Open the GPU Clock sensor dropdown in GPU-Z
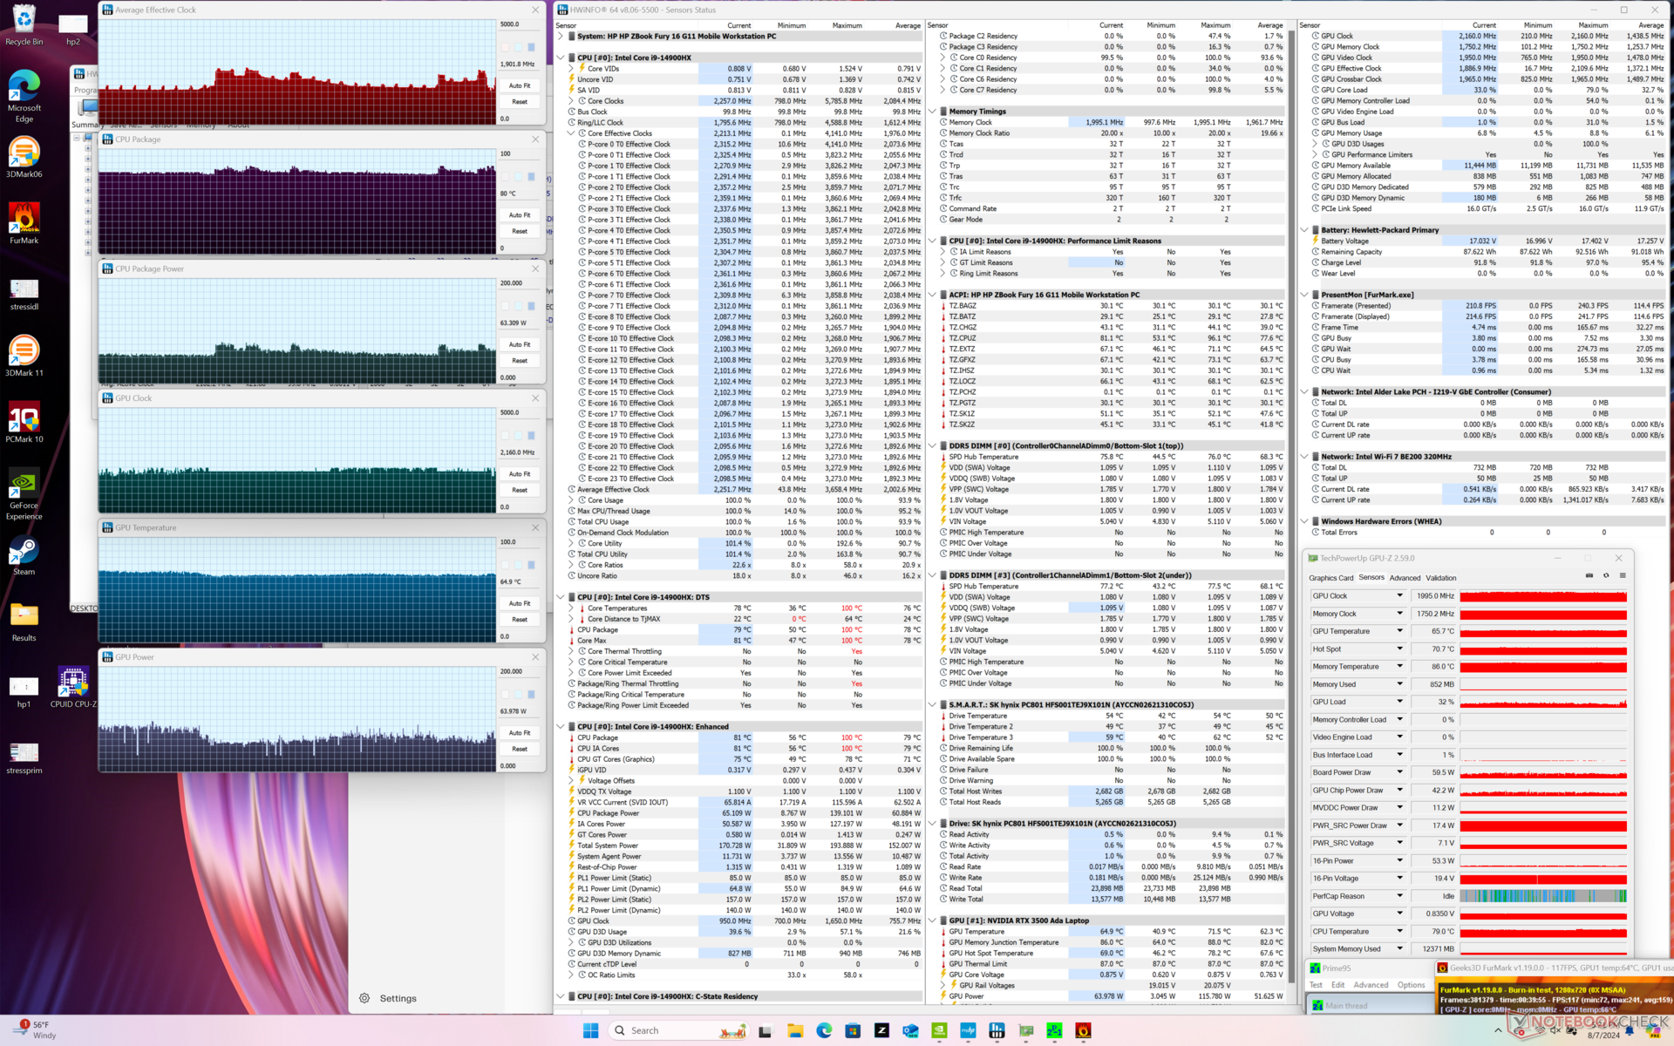1674x1046 pixels. coord(1399,595)
